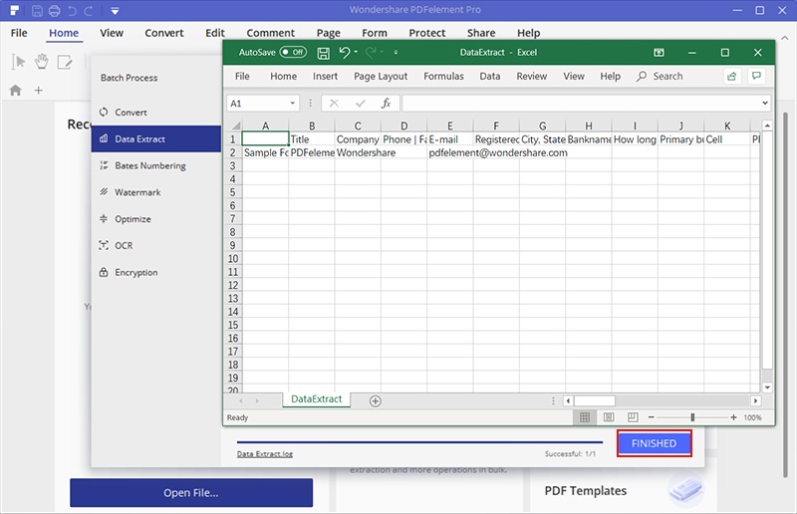
Task: Open the Excel Insert tab
Action: pyautogui.click(x=325, y=77)
